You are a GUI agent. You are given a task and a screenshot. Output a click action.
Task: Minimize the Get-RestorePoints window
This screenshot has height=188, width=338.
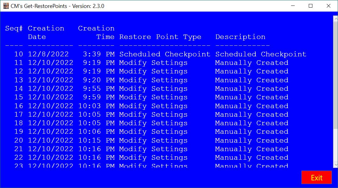[x=293, y=6]
